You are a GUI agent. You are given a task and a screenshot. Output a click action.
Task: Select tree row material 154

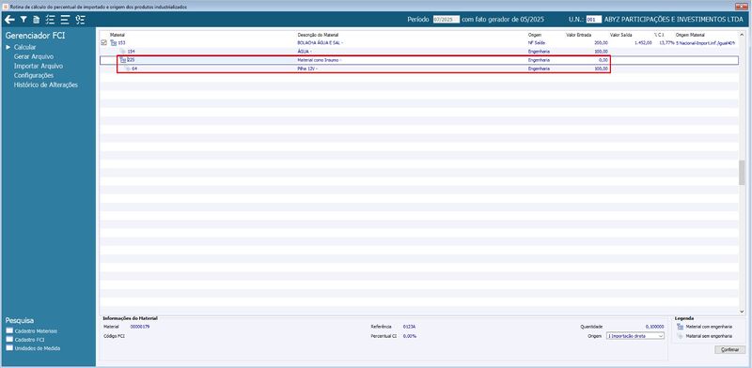[x=418, y=52]
